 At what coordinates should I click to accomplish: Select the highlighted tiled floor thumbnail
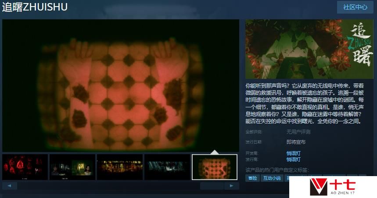[x=215, y=167]
